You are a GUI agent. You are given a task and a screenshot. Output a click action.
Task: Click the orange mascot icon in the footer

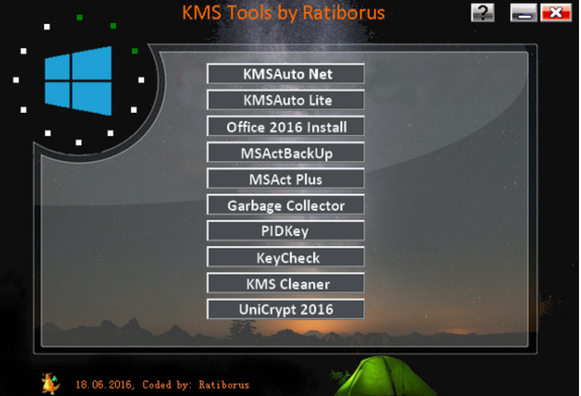(50, 383)
